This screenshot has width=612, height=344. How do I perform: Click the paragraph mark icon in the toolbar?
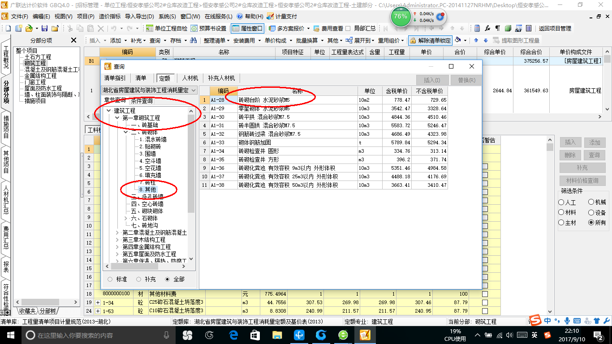497,28
